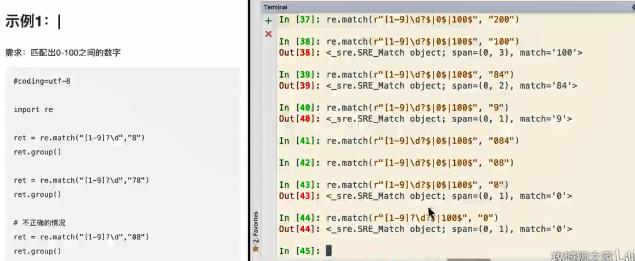This screenshot has width=635, height=261.
Task: Click Out[40] result with match='9'
Action: (425, 119)
